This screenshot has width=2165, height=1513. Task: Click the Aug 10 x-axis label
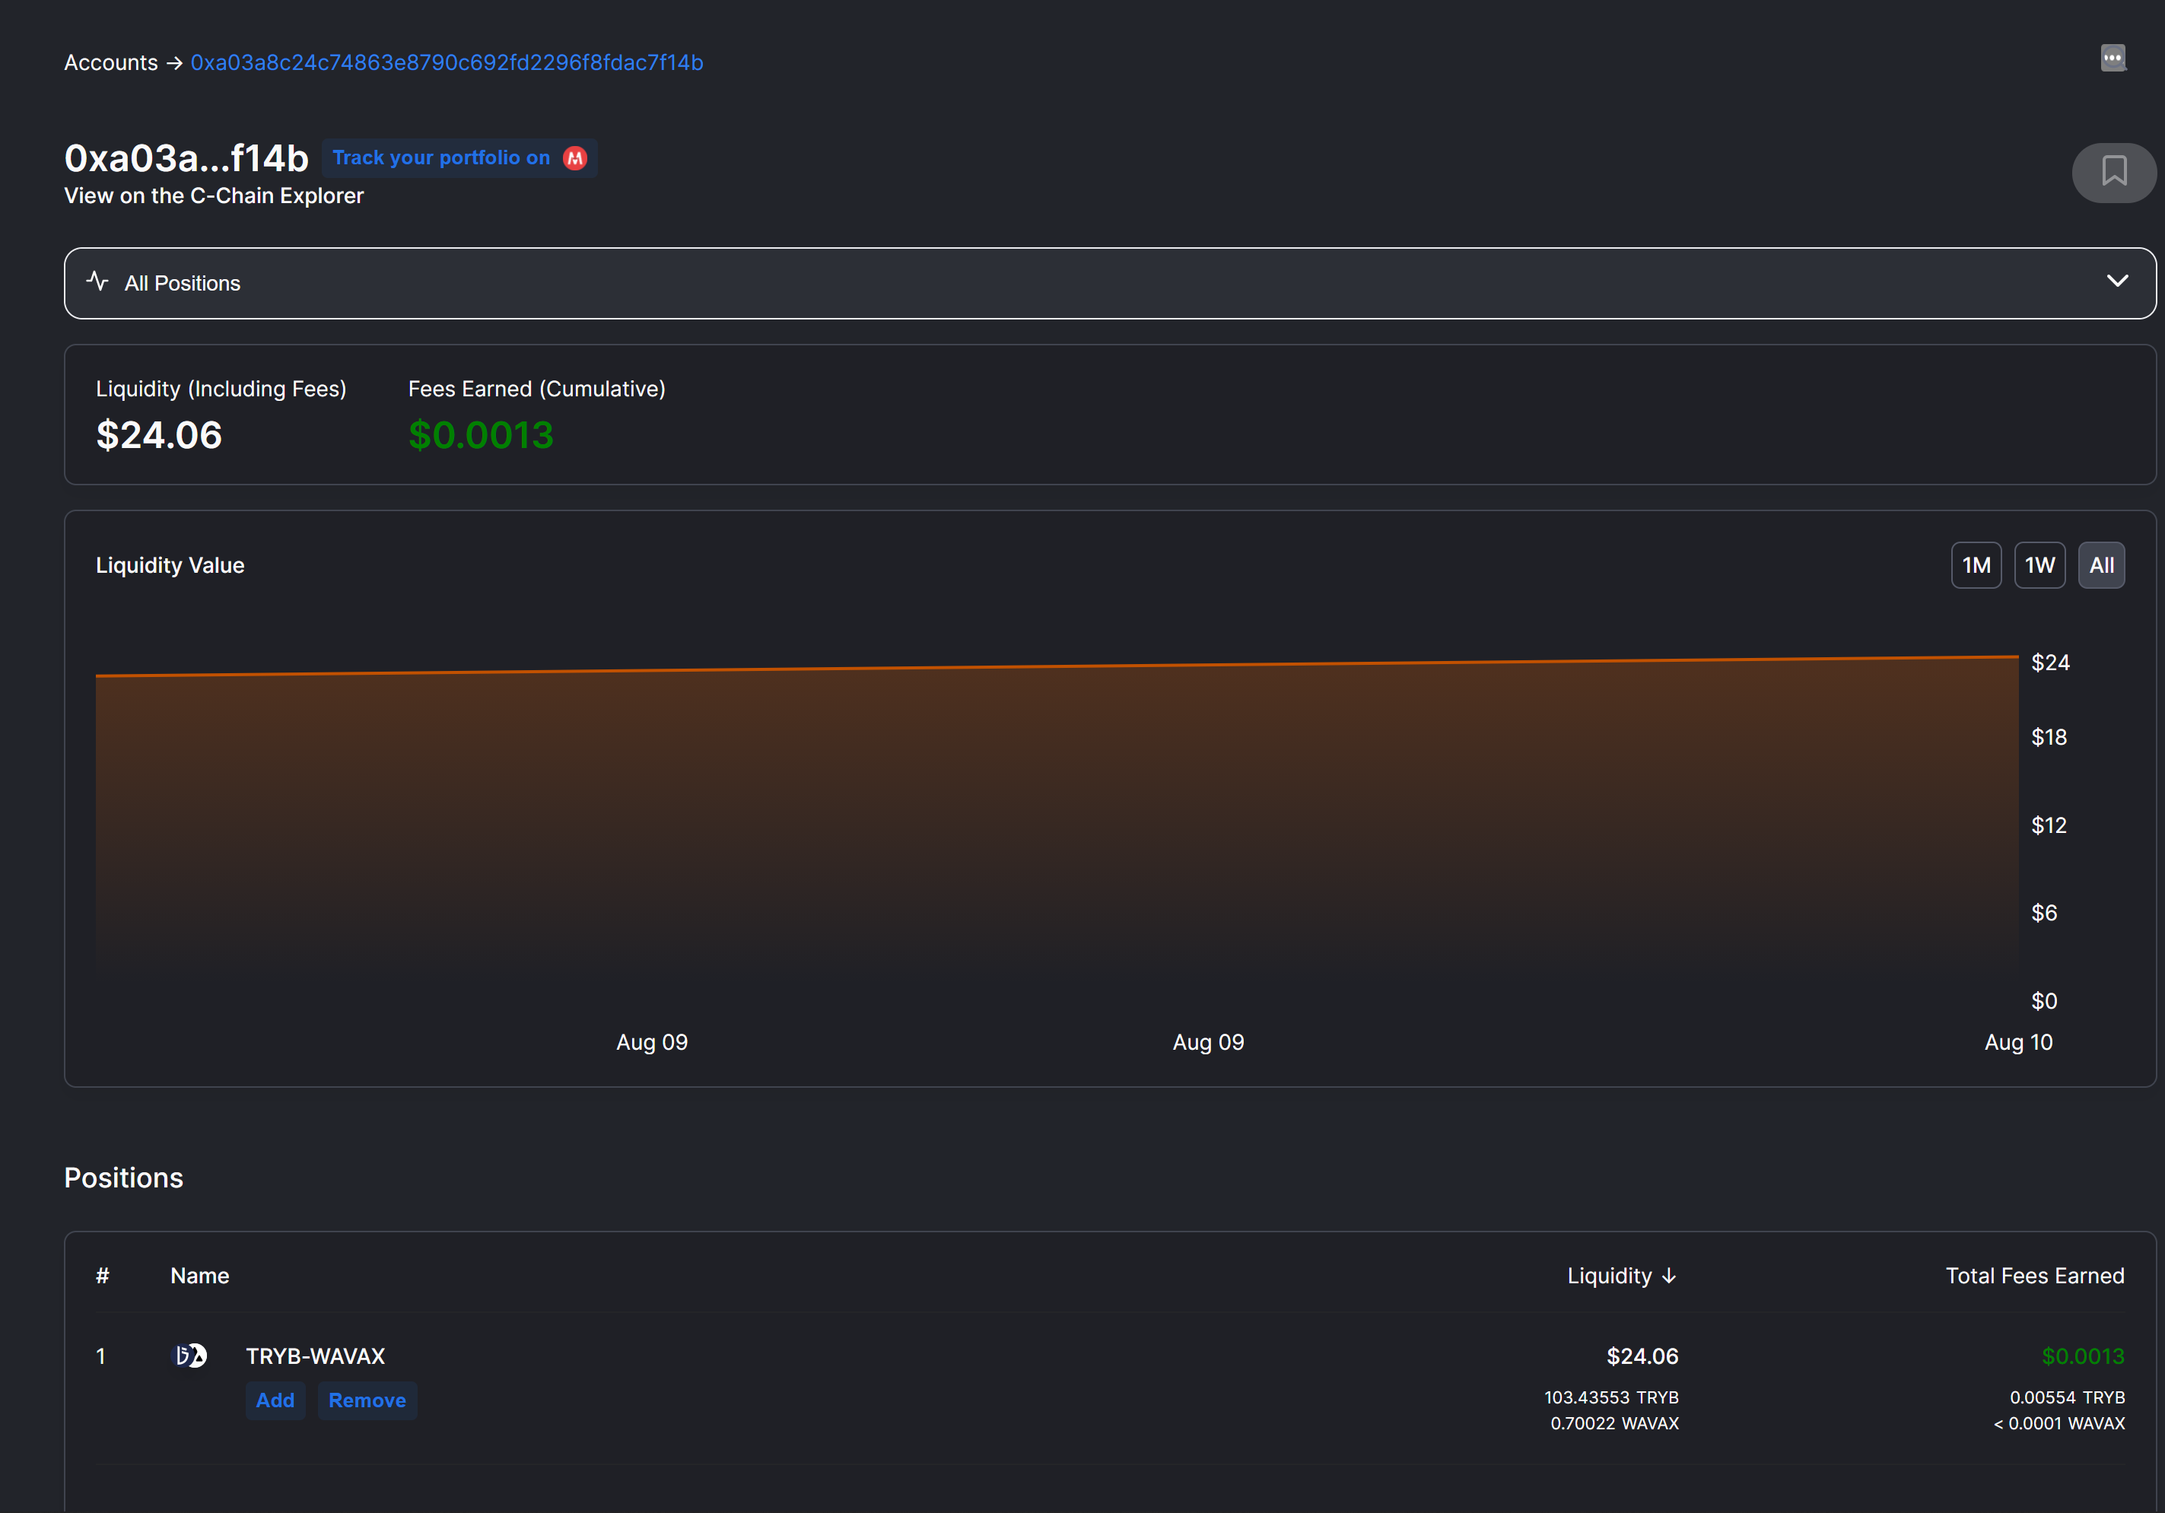pyautogui.click(x=2019, y=1043)
